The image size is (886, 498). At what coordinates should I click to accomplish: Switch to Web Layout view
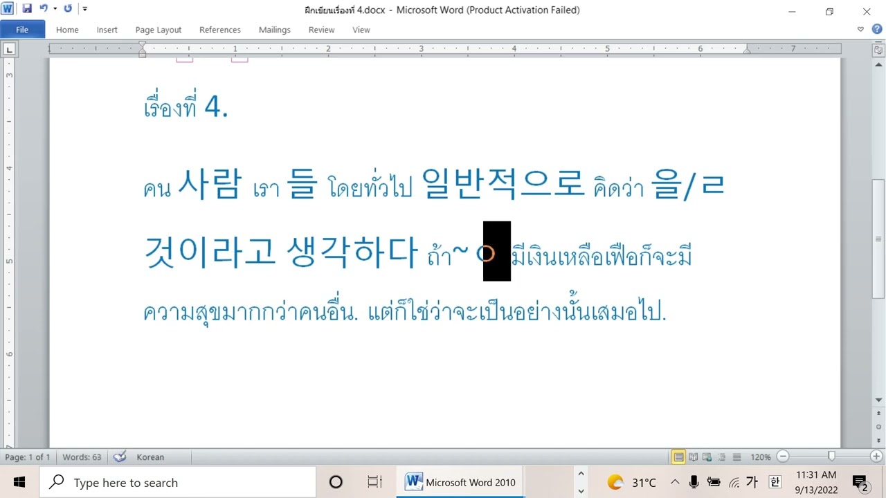click(x=707, y=457)
